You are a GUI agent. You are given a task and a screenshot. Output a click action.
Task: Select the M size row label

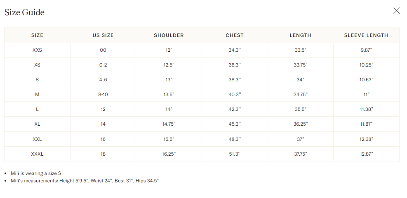click(x=37, y=94)
